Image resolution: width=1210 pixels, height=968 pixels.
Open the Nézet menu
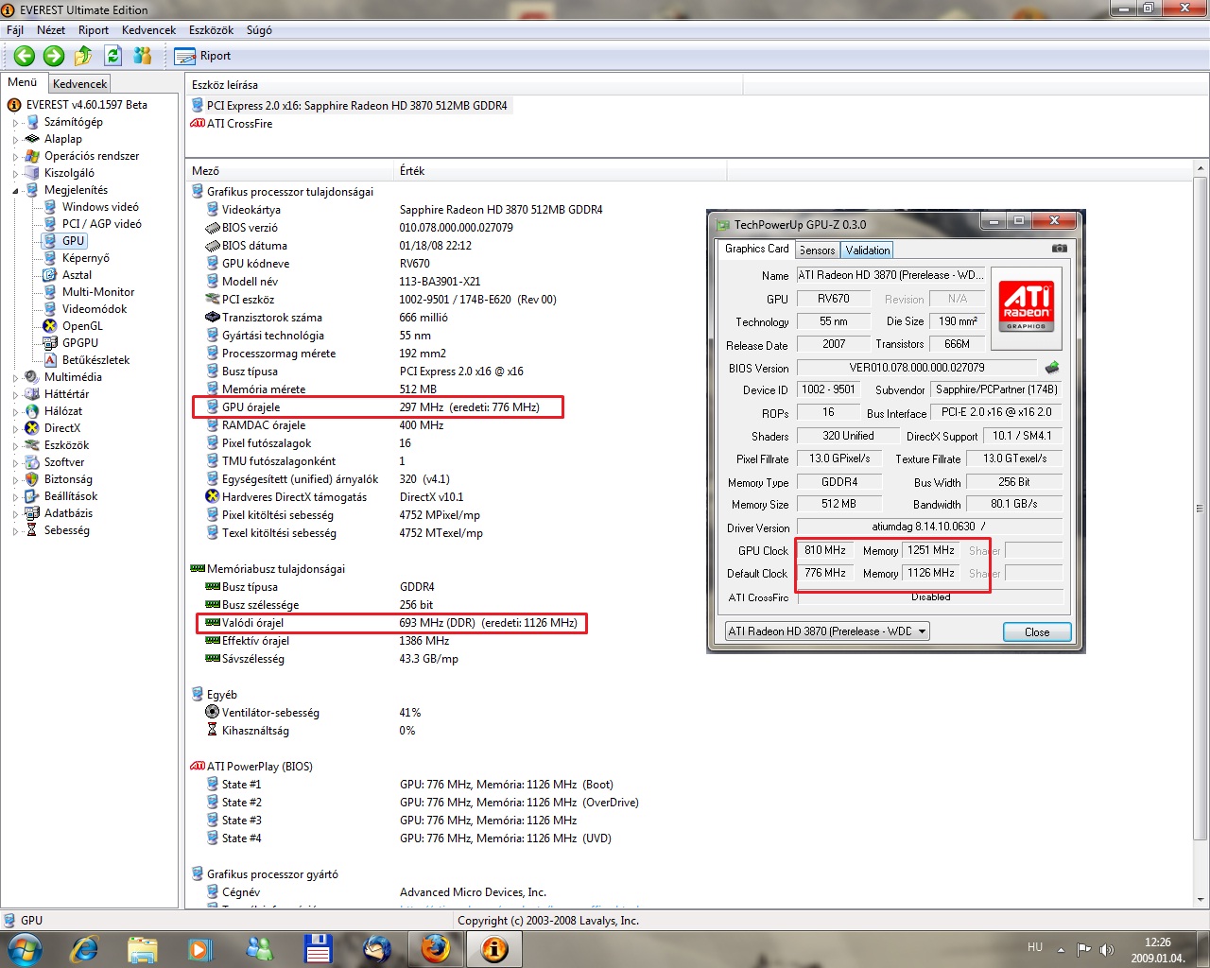(x=51, y=30)
